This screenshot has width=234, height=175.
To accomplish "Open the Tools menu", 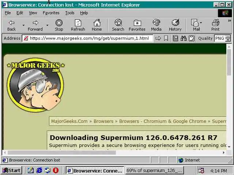I will click(x=70, y=13).
